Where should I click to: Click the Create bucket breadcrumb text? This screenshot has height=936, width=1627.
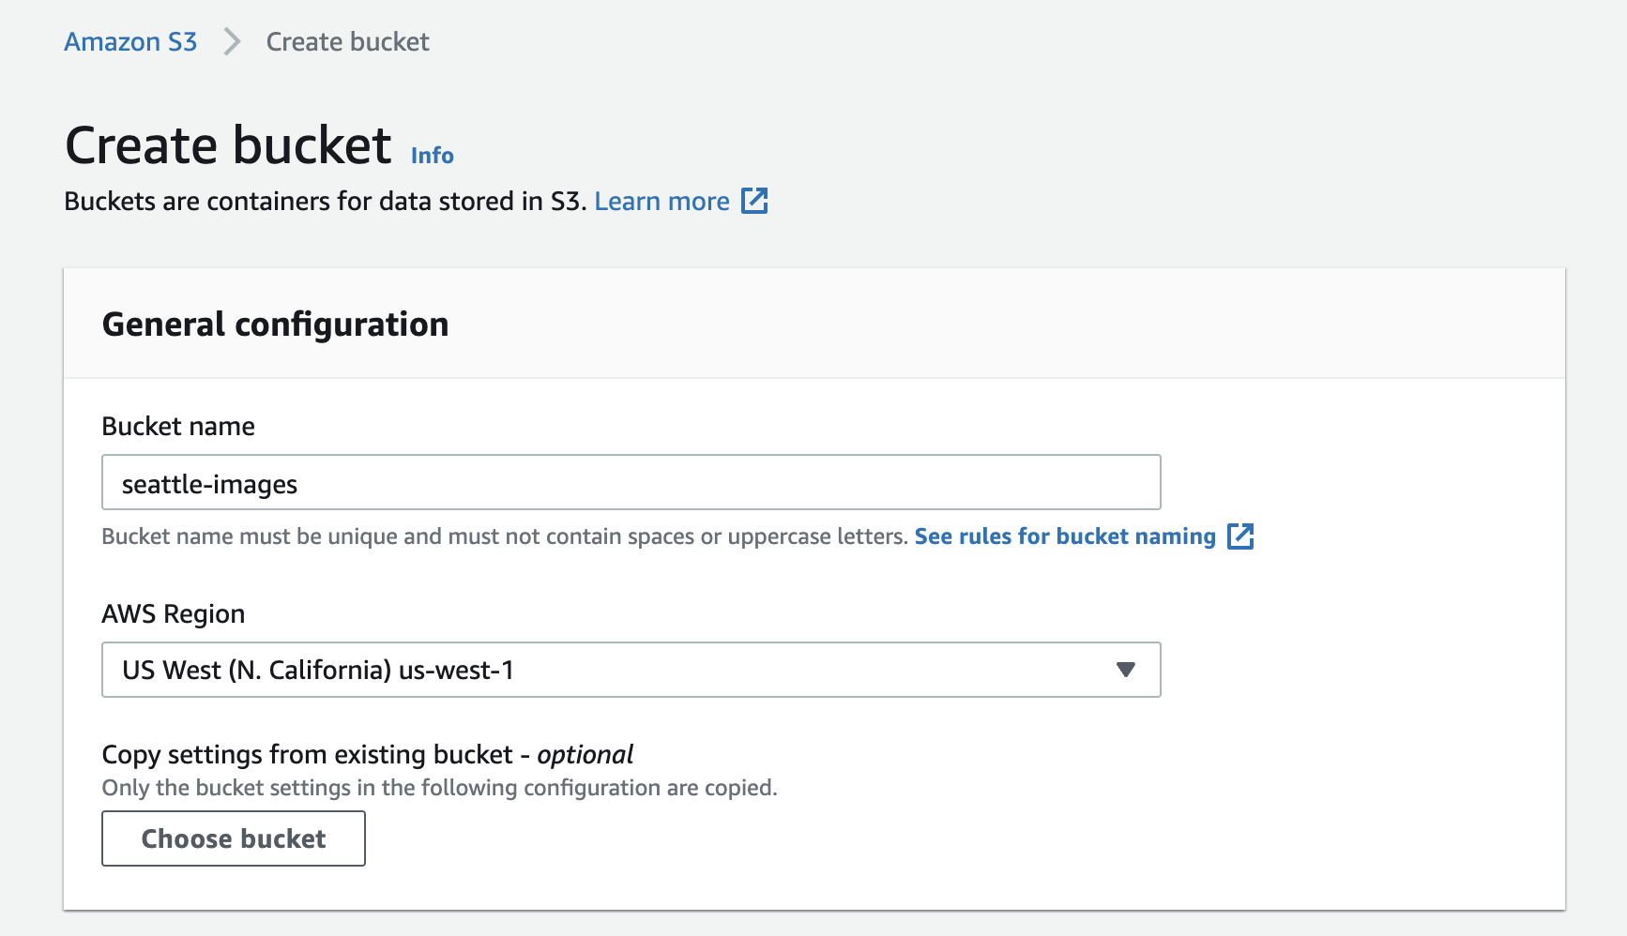point(347,42)
